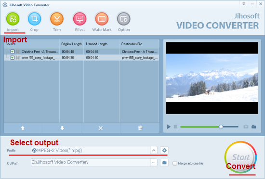The height and width of the screenshot is (179, 265).
Task: Open the Trim scissors tool
Action: pos(57,19)
